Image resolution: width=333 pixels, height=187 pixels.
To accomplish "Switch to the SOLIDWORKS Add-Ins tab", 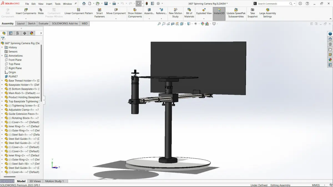I will pos(65,24).
